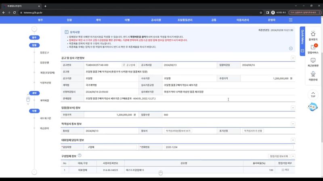Go to 개찰(조달업체) sidebar step
Image resolution: width=323 pixels, height=181 pixels.
pyautogui.click(x=47, y=73)
